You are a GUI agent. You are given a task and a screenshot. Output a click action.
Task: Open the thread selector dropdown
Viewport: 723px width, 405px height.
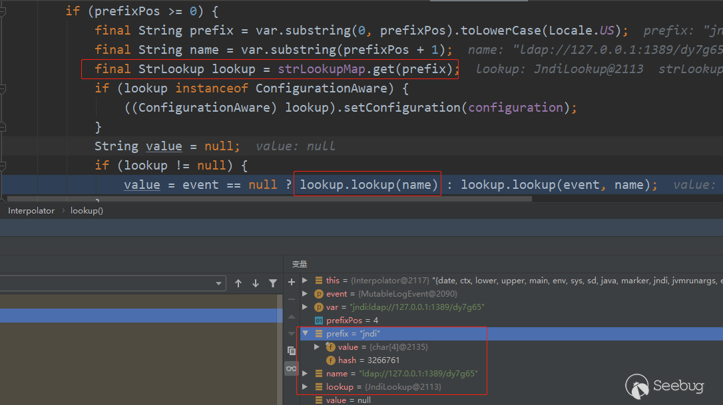[220, 284]
